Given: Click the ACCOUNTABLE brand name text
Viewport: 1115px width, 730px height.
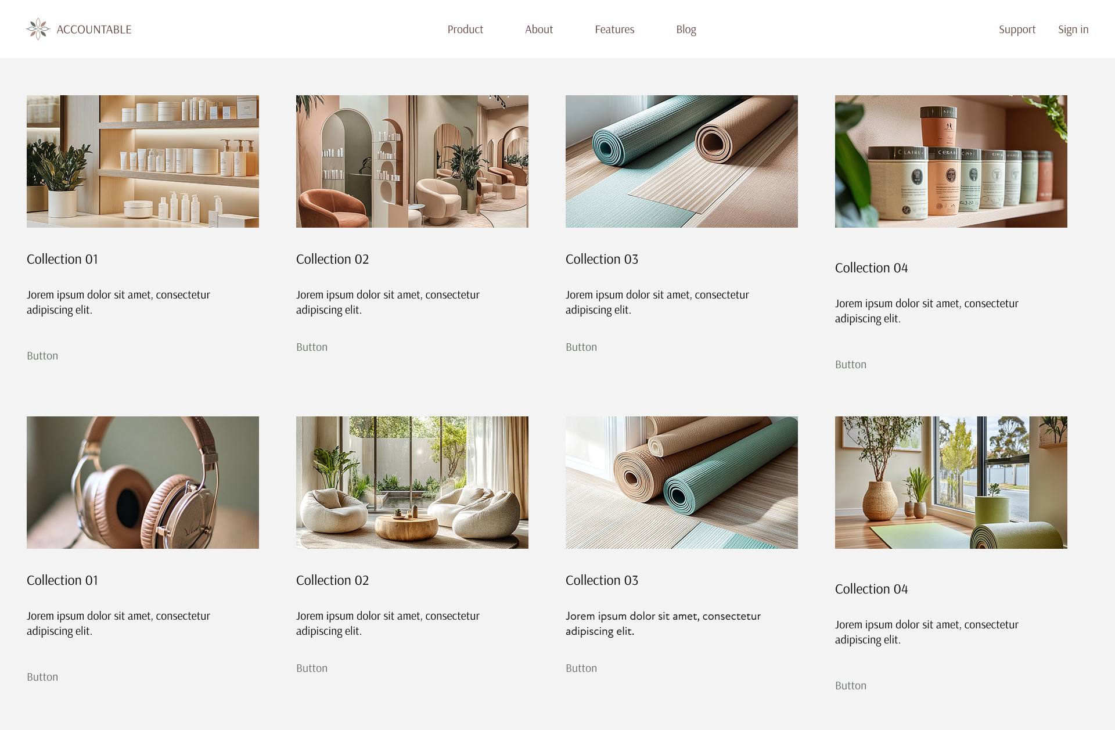Looking at the screenshot, I should pos(94,30).
